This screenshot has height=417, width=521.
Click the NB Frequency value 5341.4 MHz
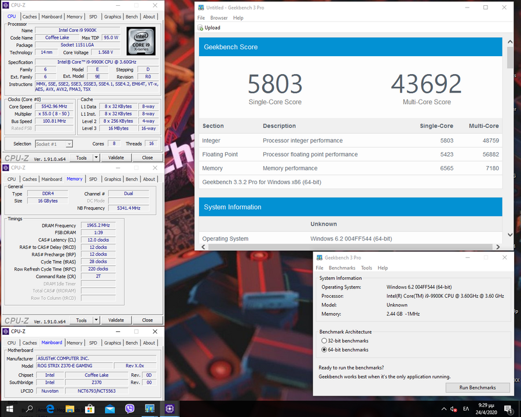pos(129,208)
